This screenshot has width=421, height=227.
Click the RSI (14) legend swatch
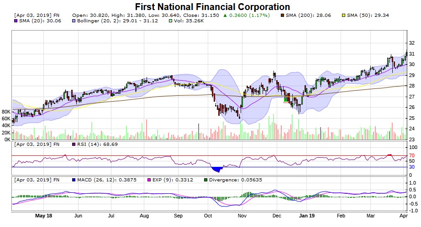pos(74,144)
